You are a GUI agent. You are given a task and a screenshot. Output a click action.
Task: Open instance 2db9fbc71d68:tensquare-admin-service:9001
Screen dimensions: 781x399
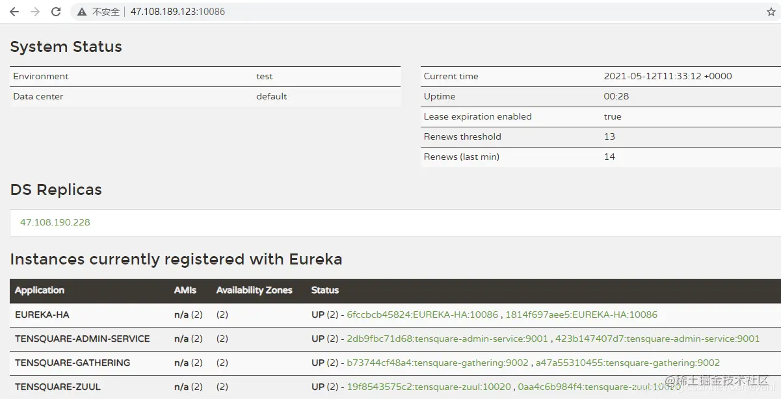coord(447,339)
